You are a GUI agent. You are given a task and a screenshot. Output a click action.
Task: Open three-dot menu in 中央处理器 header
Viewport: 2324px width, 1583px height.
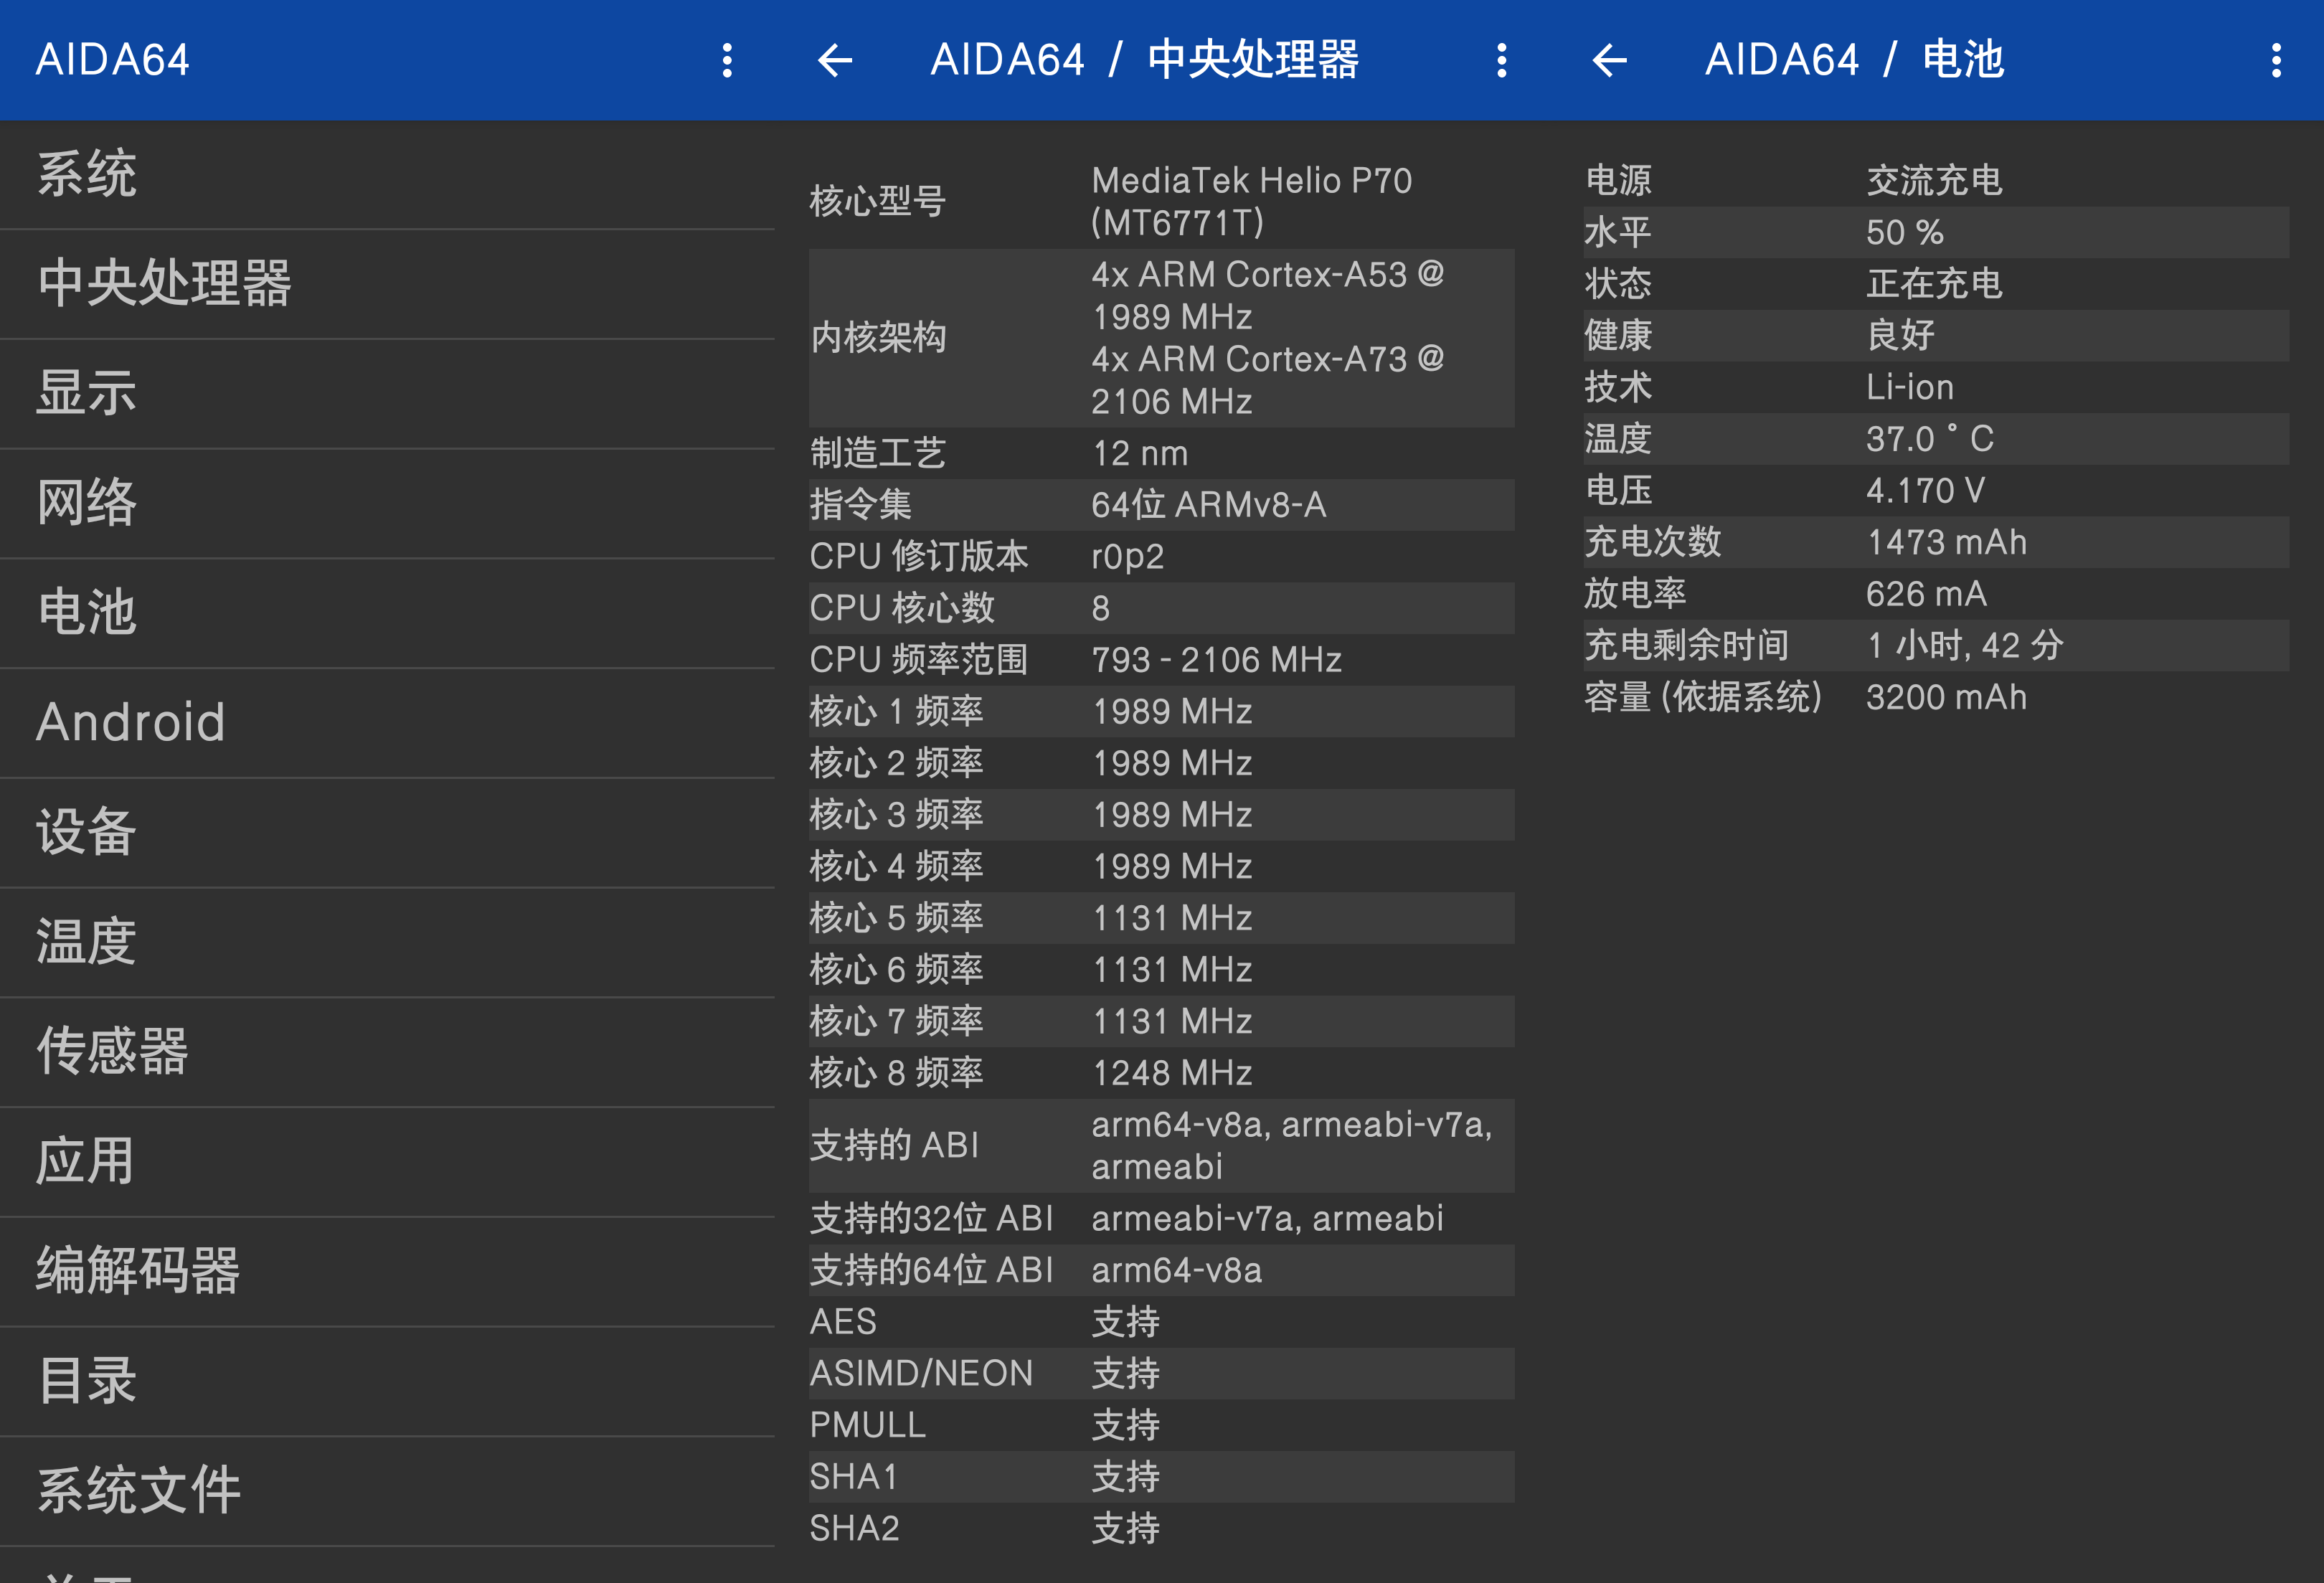click(x=1501, y=60)
